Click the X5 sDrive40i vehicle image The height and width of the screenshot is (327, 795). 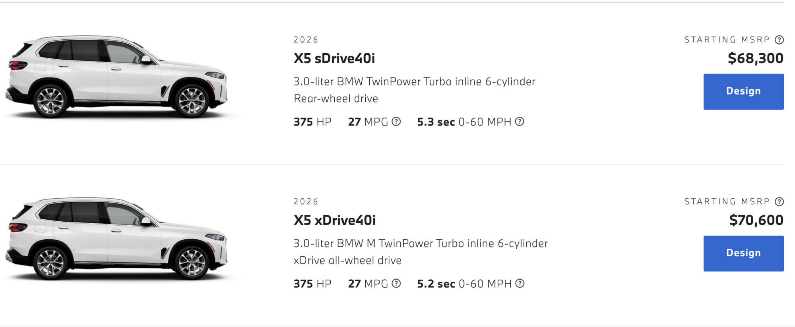click(117, 77)
